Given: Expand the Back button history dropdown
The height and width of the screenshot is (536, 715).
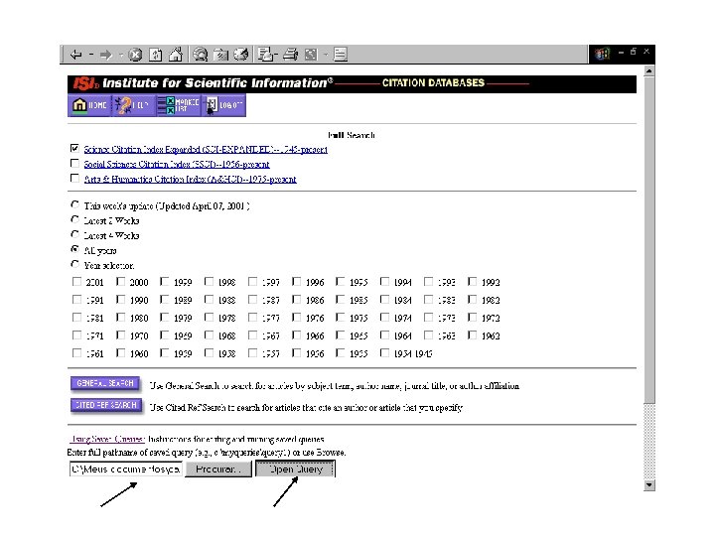Looking at the screenshot, I should 91,55.
